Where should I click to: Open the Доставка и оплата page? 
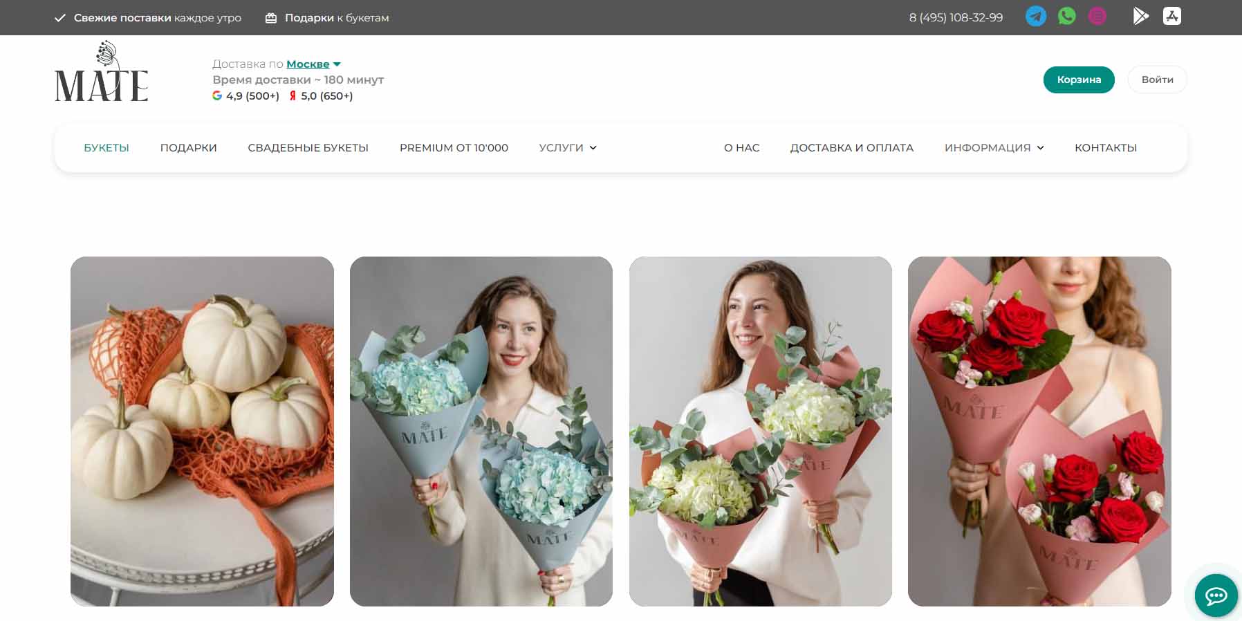click(x=851, y=148)
